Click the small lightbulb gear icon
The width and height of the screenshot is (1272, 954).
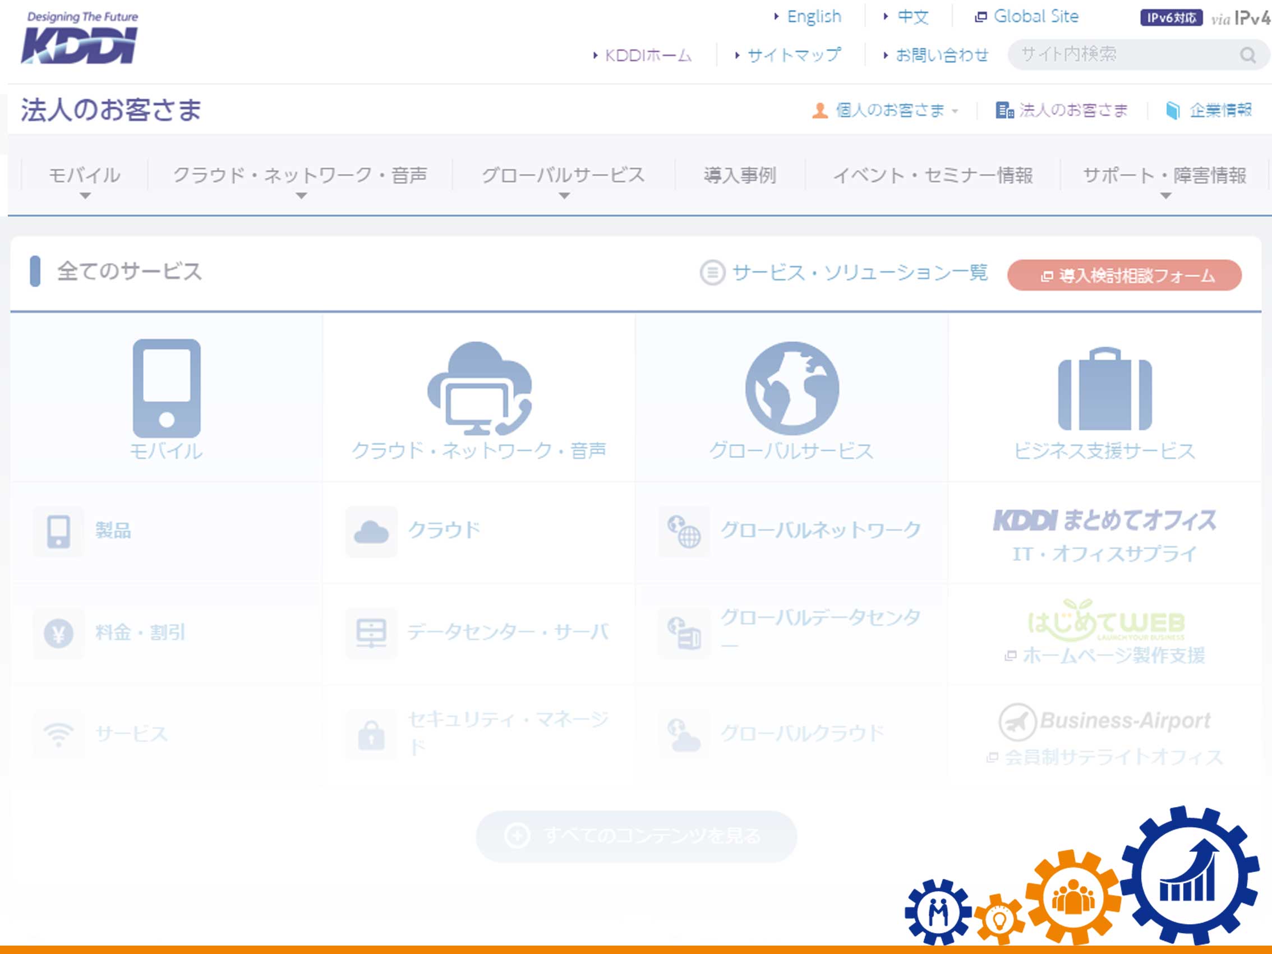point(1000,919)
